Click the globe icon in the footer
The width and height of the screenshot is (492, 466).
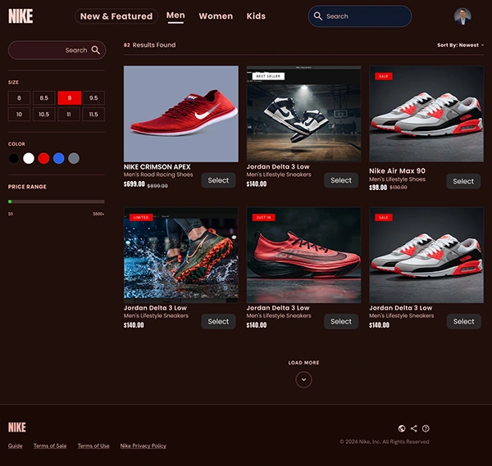(402, 428)
